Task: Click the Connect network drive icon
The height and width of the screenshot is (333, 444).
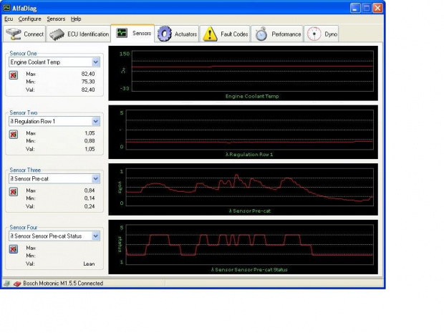Action: tap(14, 34)
